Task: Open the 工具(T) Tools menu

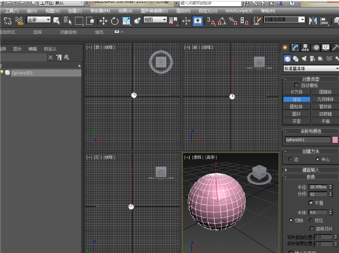Action: [x=12, y=11]
